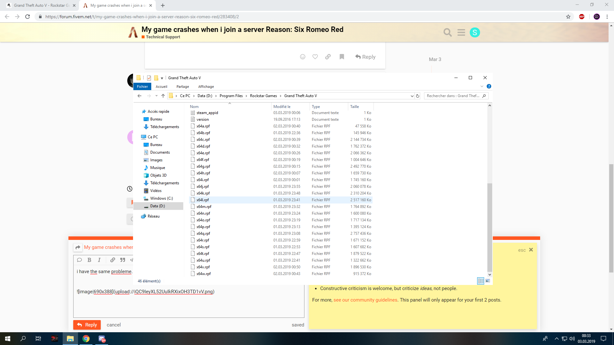Click the AdBlock extension icon in Chrome

[x=582, y=17]
